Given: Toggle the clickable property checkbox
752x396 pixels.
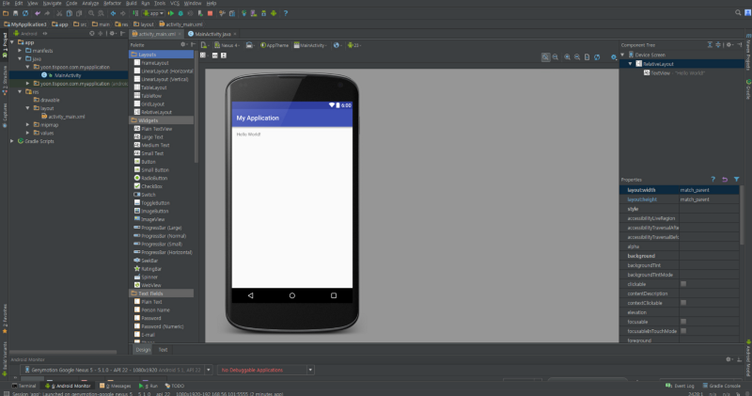Looking at the screenshot, I should click(x=683, y=284).
